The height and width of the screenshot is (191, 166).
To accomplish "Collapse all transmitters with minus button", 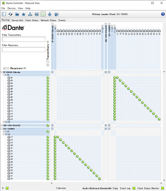I will 48,62.
